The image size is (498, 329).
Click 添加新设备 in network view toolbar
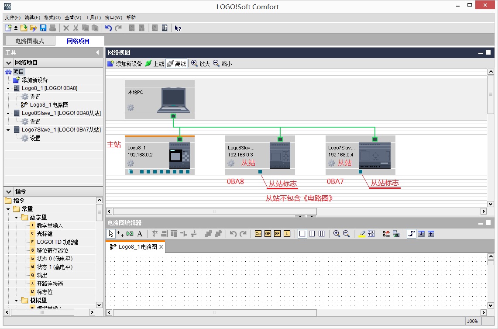pyautogui.click(x=125, y=64)
